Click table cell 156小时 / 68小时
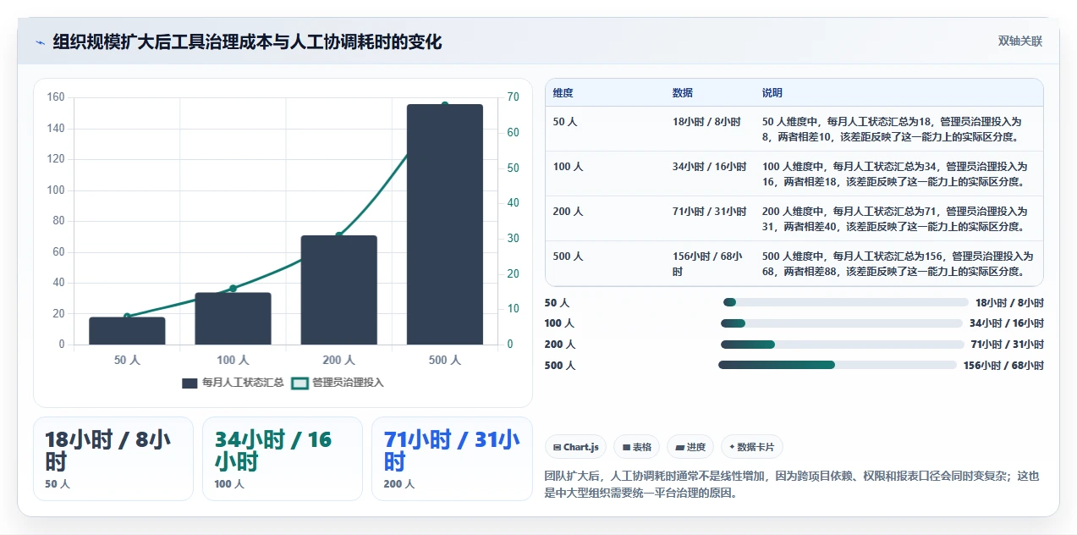 tap(707, 264)
